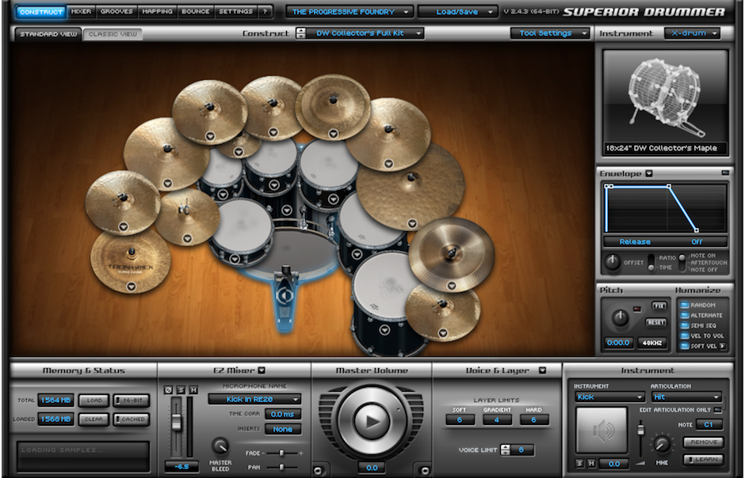Expand the Envelope header arrow

pyautogui.click(x=649, y=173)
